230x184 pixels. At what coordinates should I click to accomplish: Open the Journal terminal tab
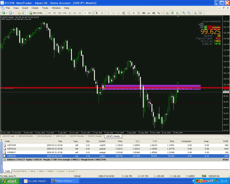[71, 171]
